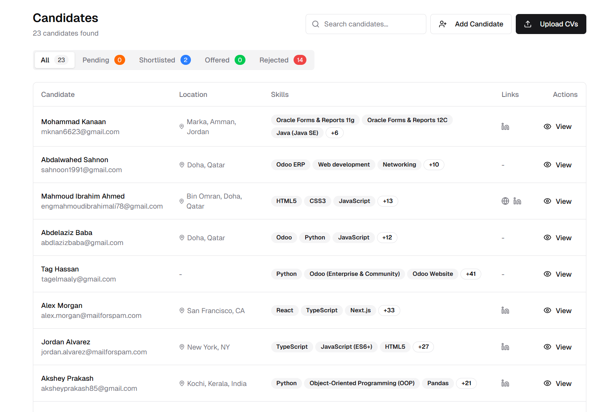Click the upload arrow icon on Upload CVs

coord(527,24)
